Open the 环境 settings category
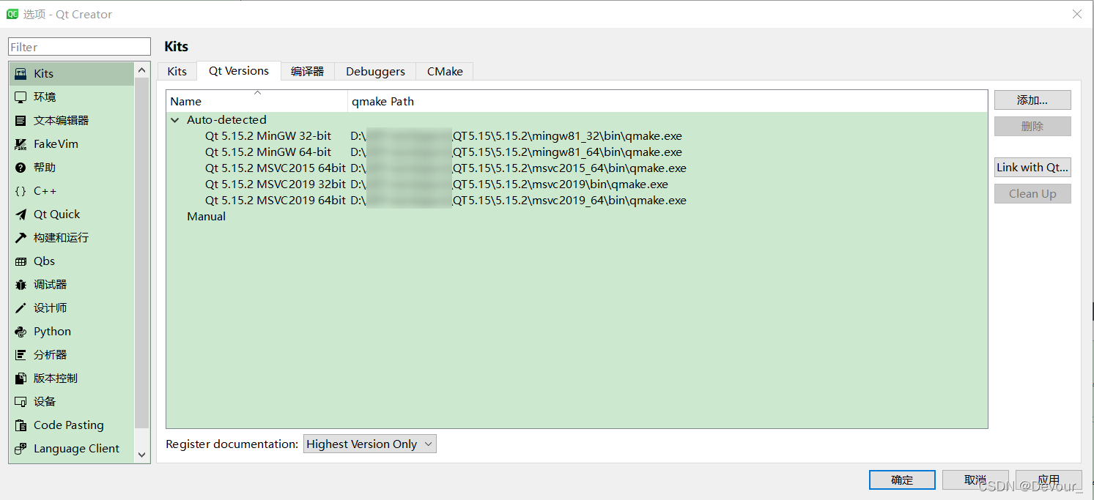 pos(72,97)
